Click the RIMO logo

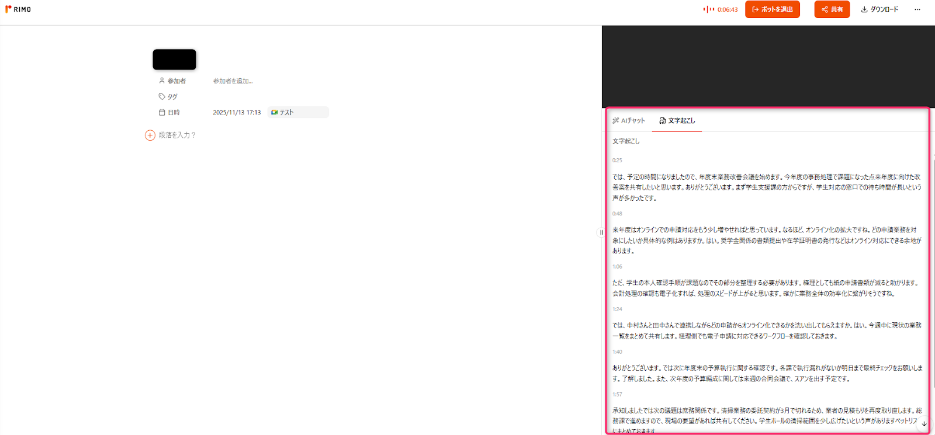(18, 9)
